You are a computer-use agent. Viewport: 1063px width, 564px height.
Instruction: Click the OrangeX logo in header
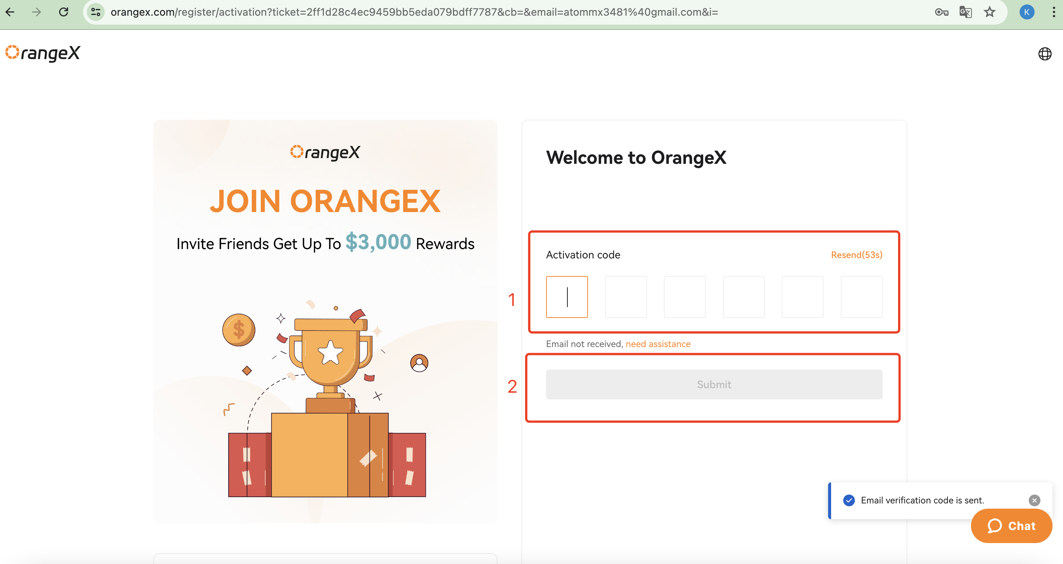[x=43, y=53]
